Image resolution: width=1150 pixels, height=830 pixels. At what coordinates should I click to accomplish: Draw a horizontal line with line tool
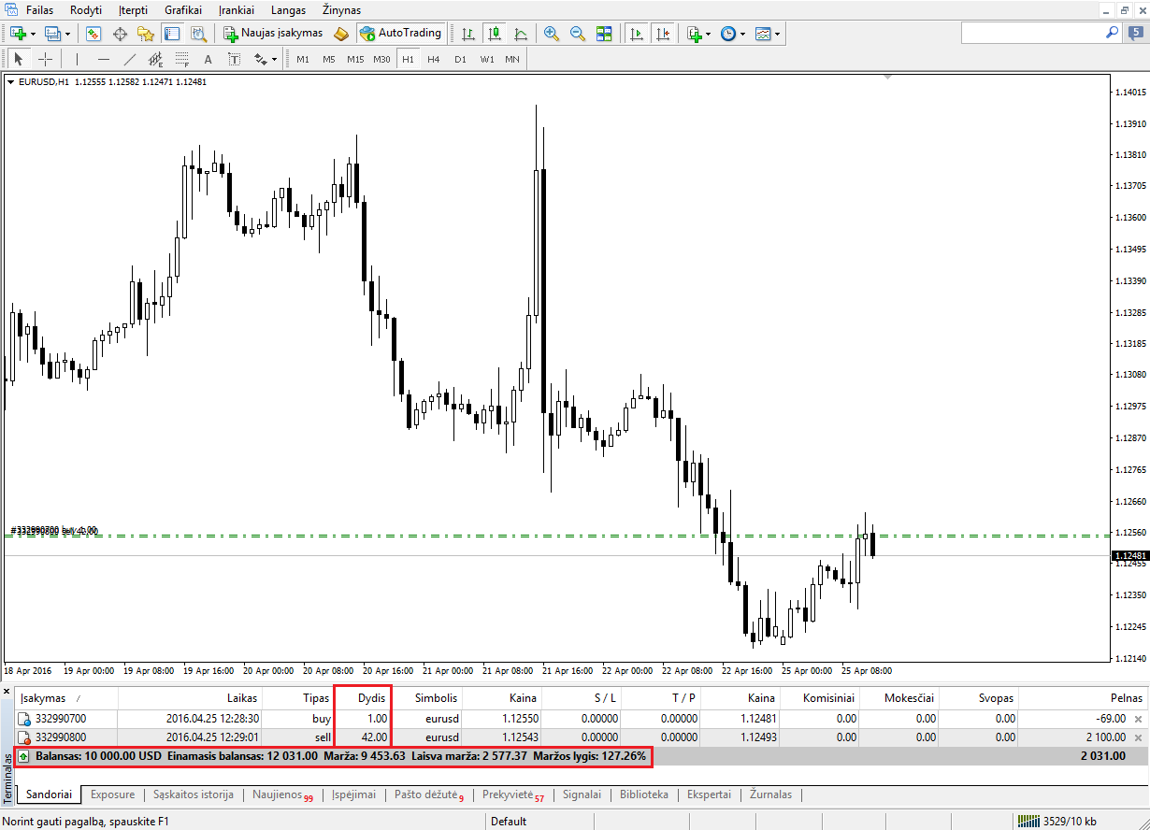click(104, 59)
